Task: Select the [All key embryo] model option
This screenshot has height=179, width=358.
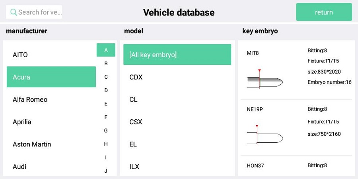Action: point(177,54)
